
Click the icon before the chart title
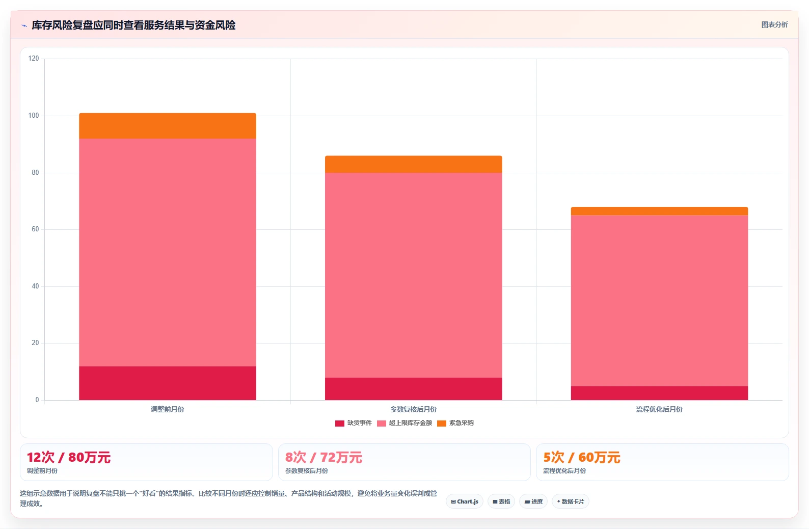pyautogui.click(x=24, y=25)
